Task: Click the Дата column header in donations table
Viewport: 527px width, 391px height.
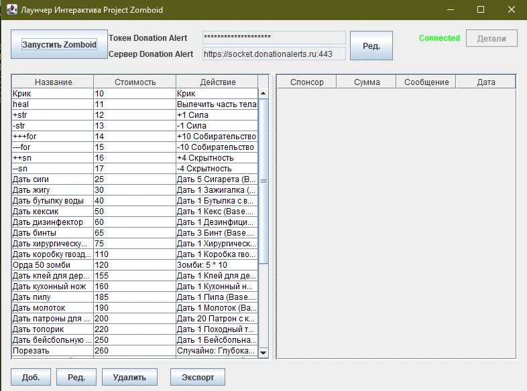Action: [486, 82]
